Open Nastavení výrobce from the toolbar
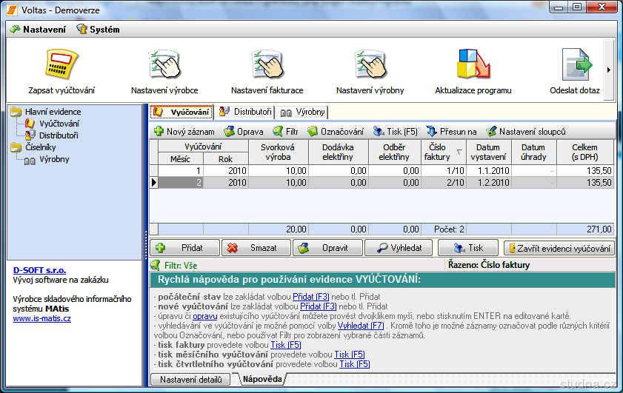The width and height of the screenshot is (623, 393). (164, 65)
